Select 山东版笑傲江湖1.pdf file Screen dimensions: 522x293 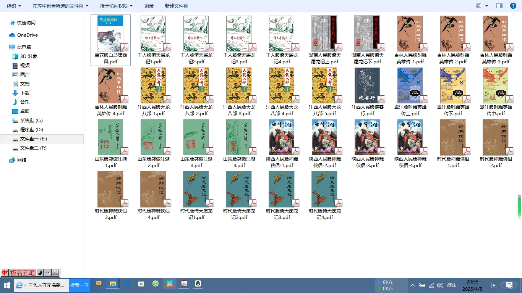pos(110,144)
